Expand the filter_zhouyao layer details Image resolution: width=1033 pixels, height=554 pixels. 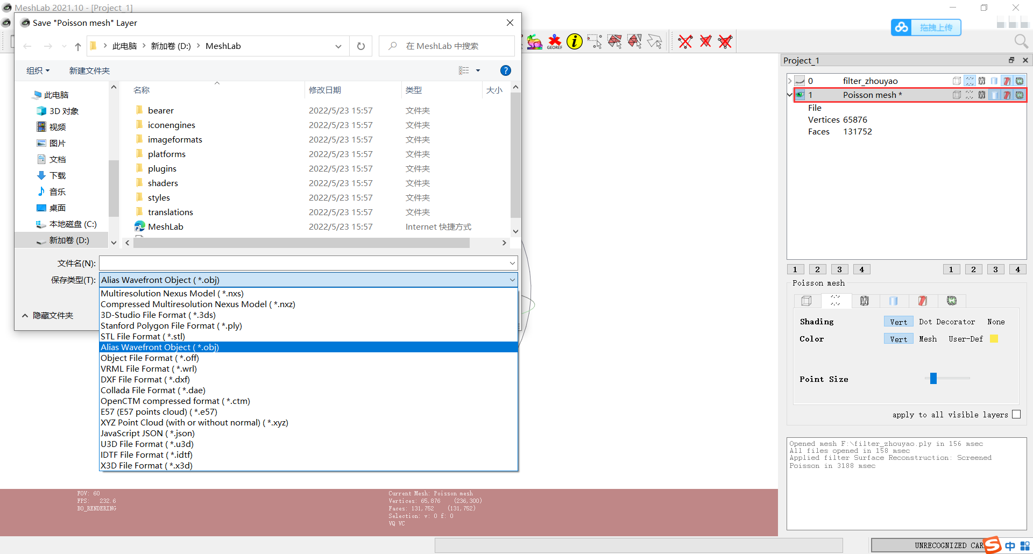coord(790,81)
